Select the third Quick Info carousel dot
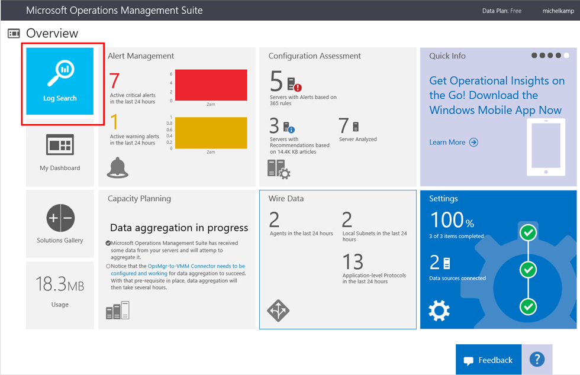The height and width of the screenshot is (375, 580). click(550, 56)
